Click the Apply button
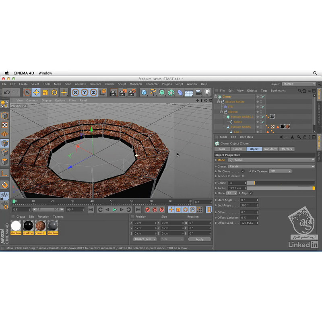Viewport: 322px width, 322px height. [x=199, y=239]
